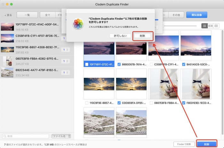This screenshot has height=148, width=224.
Task: Select the 692C544E-4A77-479F list row
Action: pyautogui.click(x=37, y=73)
